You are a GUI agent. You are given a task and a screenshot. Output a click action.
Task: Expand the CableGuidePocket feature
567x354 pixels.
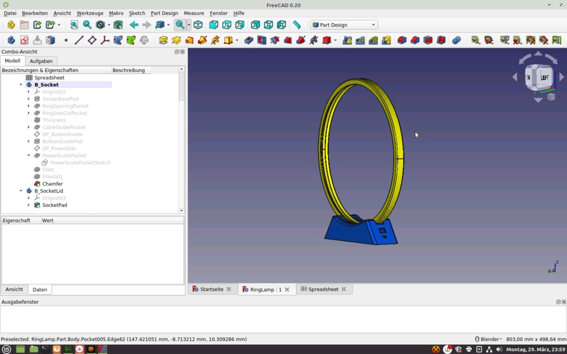click(x=29, y=127)
